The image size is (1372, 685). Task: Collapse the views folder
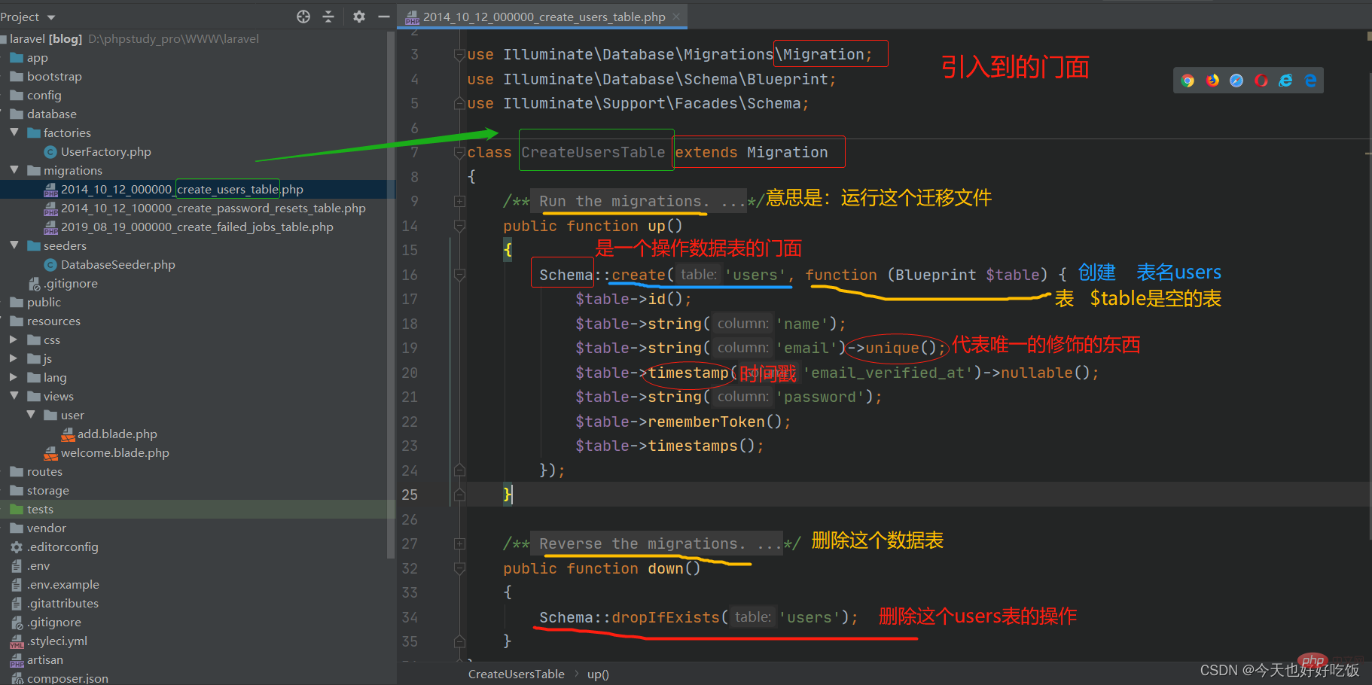click(x=14, y=396)
